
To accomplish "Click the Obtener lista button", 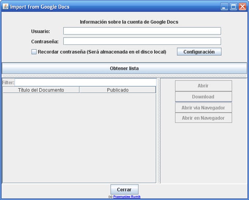I will click(x=124, y=68).
